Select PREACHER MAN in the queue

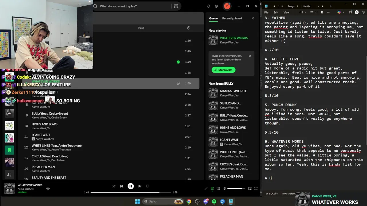pyautogui.click(x=231, y=177)
